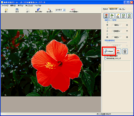Open the 消しゴム menu in the menu bar
The width and height of the screenshot is (134, 116).
pyautogui.click(x=29, y=5)
